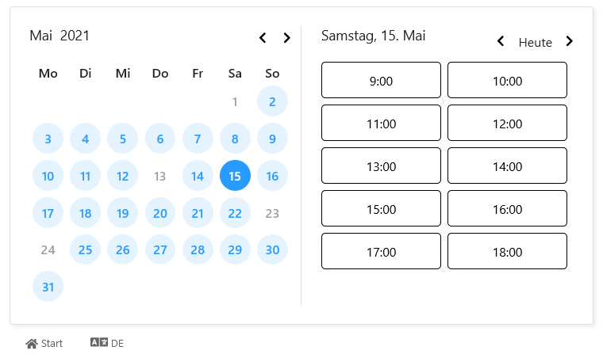Pick Sunday May 30
Screen dimensions: 603x354
(x=272, y=250)
